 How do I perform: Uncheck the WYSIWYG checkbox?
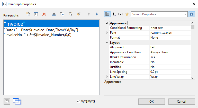coord(79,102)
